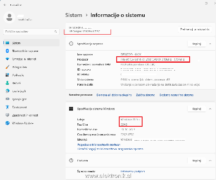Collapse Specifikacije sistema Windows chevron
The height and width of the screenshot is (180, 216).
click(210, 109)
